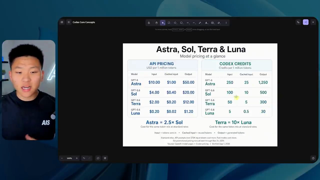Select the Text tool
320x180 pixels.
[x=206, y=23]
